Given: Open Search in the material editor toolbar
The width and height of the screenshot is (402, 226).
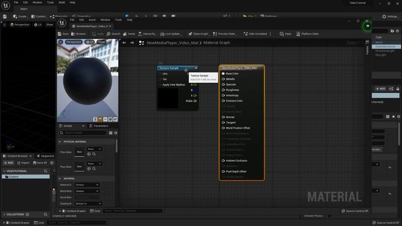Looking at the screenshot, I should 113,34.
